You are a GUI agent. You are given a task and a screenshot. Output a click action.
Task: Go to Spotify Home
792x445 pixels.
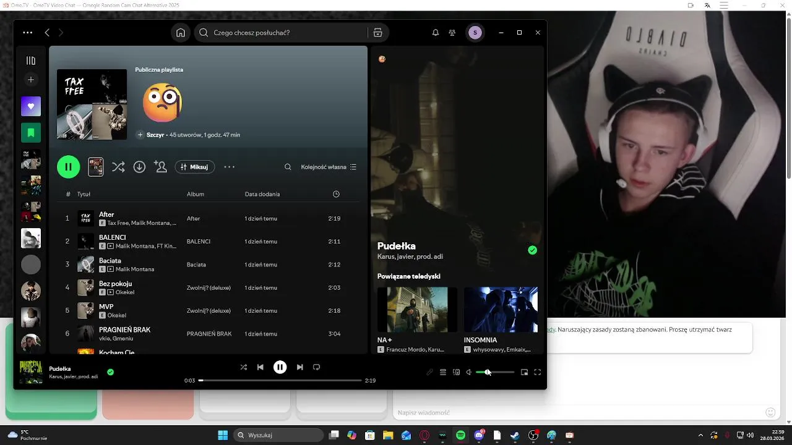[x=181, y=33]
